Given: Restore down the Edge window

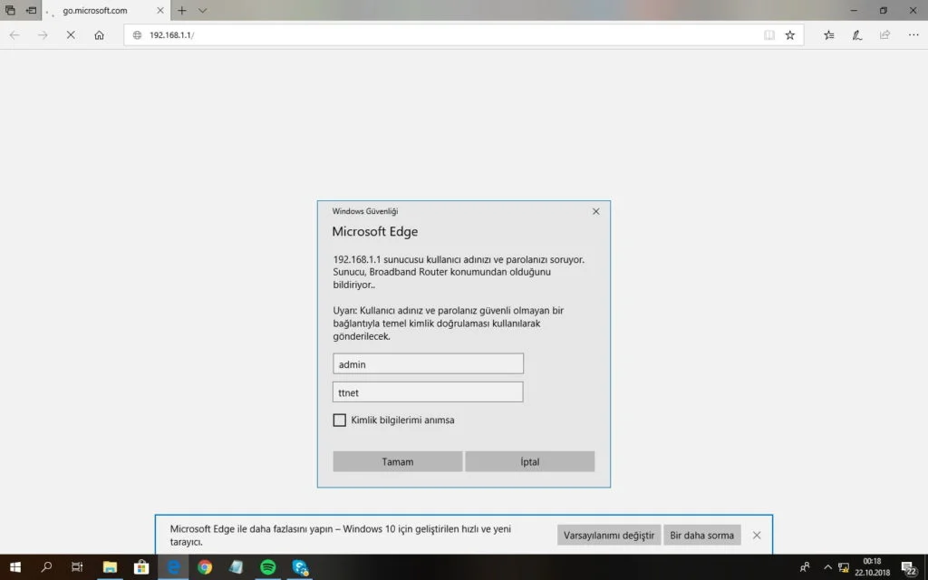Looking at the screenshot, I should [x=883, y=10].
